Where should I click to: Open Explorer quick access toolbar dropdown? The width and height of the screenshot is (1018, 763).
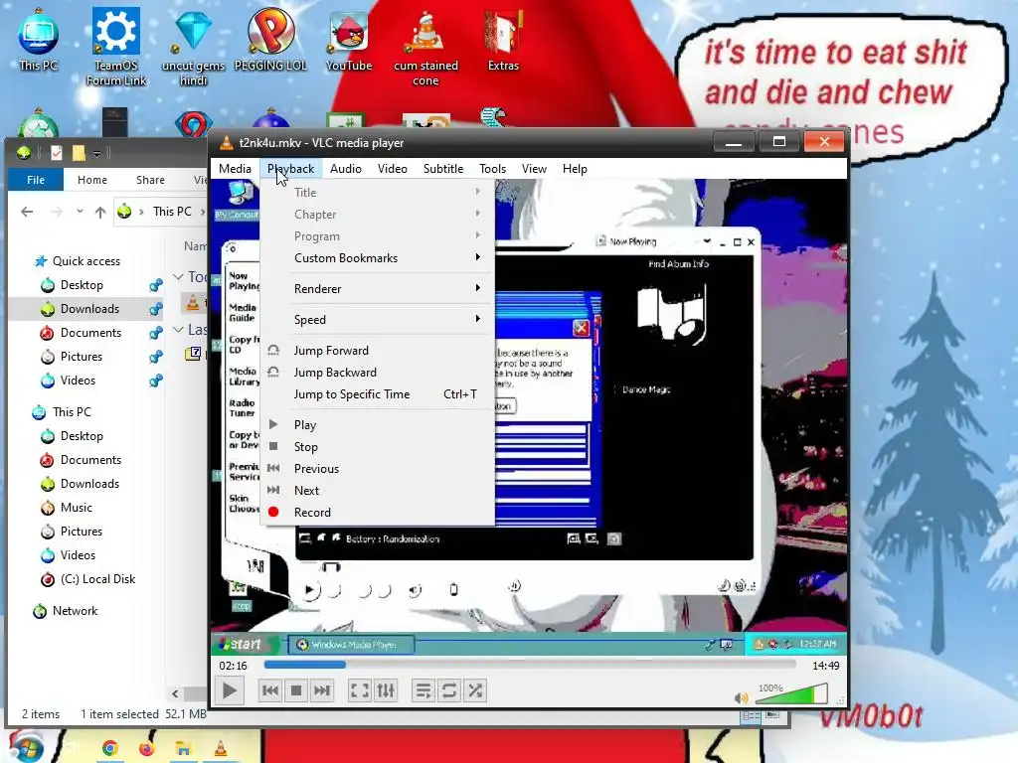(x=96, y=154)
